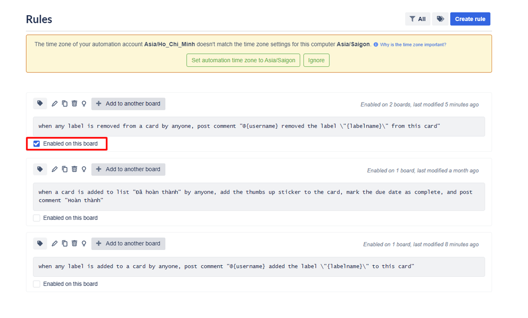
Task: Click the tag icon on the label-added rule
Action: point(40,243)
